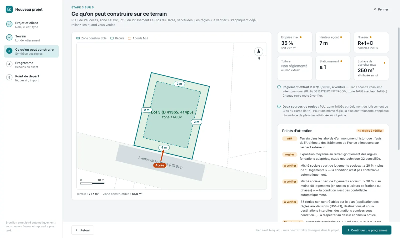This screenshot has height=238, width=400.
Task: Click the Avenue road label on map
Action: 160,163
